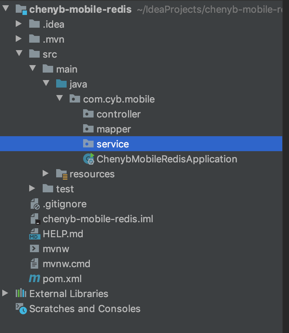Click the blue java source folder icon
The height and width of the screenshot is (333, 289).
click(61, 84)
